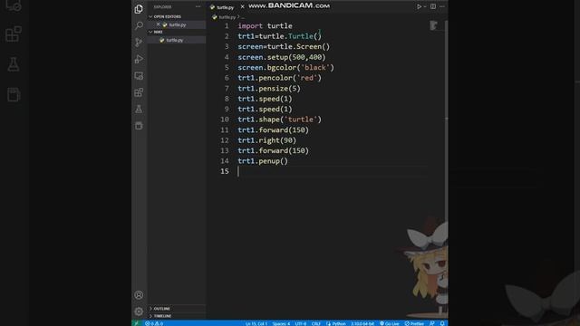Click line 6 trt1.pencolor('red')
This screenshot has width=580, height=326.
pyautogui.click(x=280, y=78)
